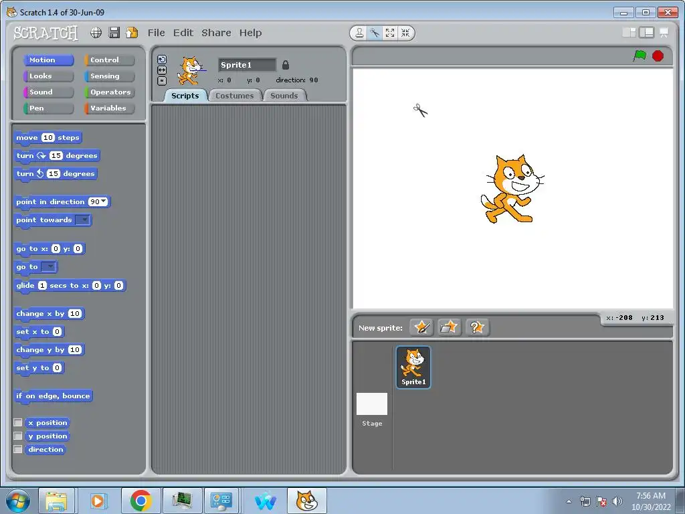
Task: Click the floppy disk save icon
Action: [x=114, y=33]
